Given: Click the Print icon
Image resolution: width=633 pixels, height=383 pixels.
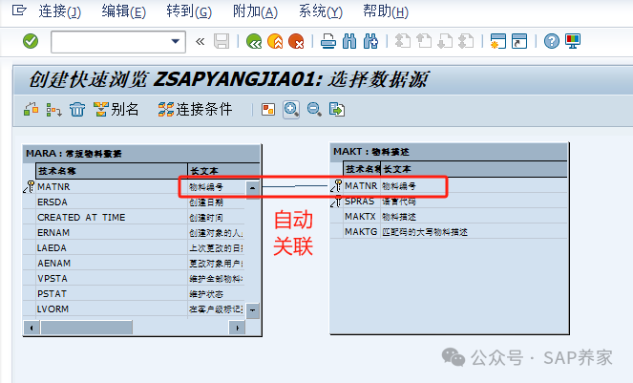Looking at the screenshot, I should pyautogui.click(x=328, y=41).
